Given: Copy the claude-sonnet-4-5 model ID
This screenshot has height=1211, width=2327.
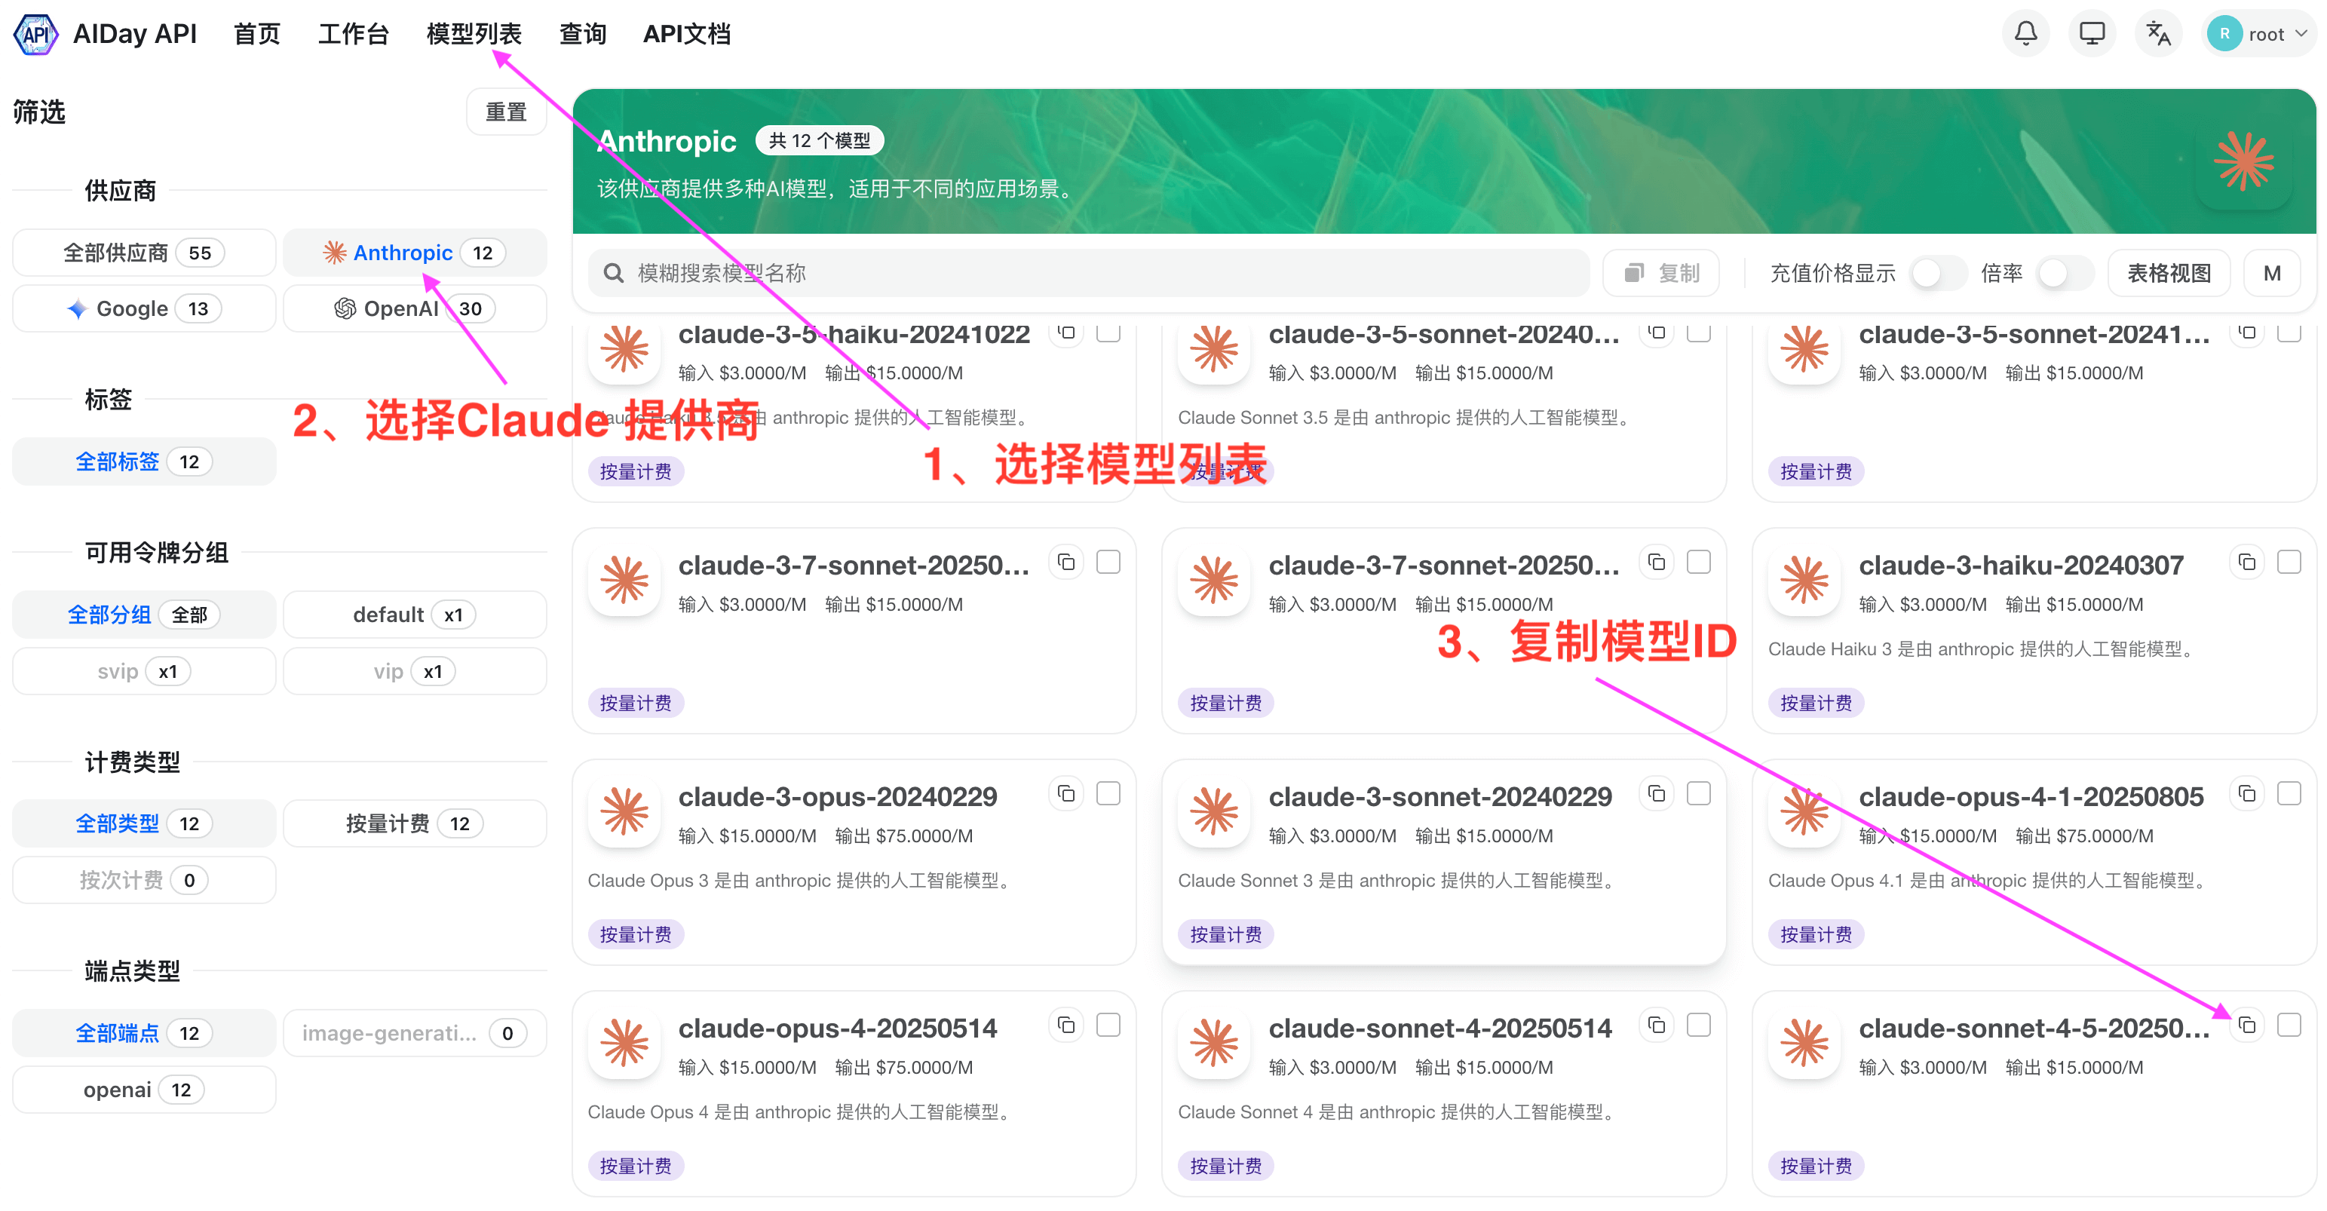Looking at the screenshot, I should coord(2246,1024).
